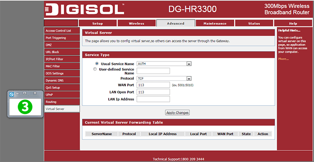Screen dimensions: 314x162
Task: Focus the User-defined Service Name field
Action: pos(153,71)
